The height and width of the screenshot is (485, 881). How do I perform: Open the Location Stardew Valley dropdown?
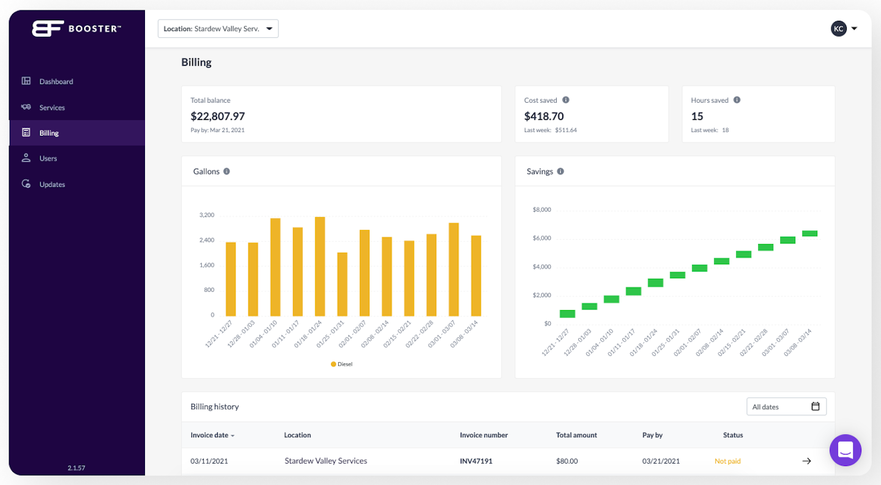tap(218, 28)
